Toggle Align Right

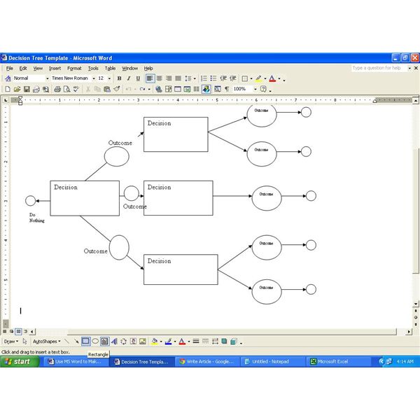[x=169, y=78]
